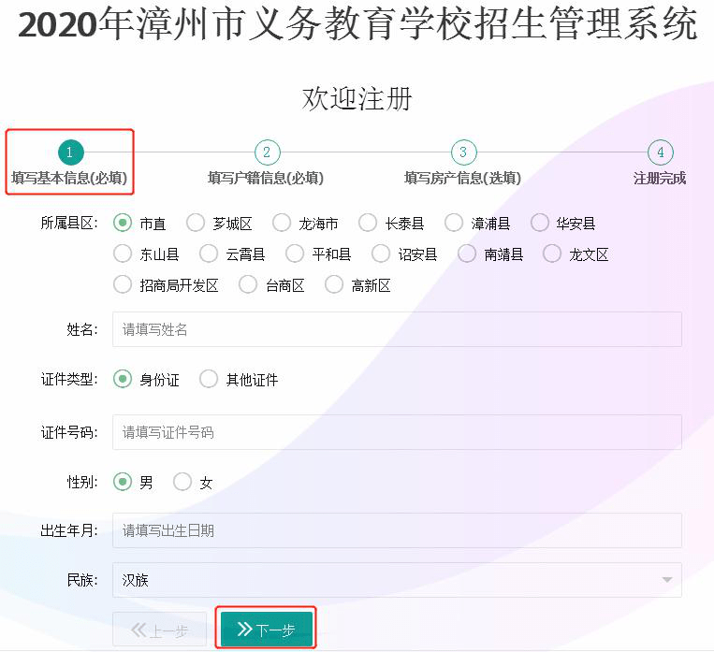Viewport: 714px width, 652px height.
Task: Select 身份证 as the ID type
Action: [123, 379]
